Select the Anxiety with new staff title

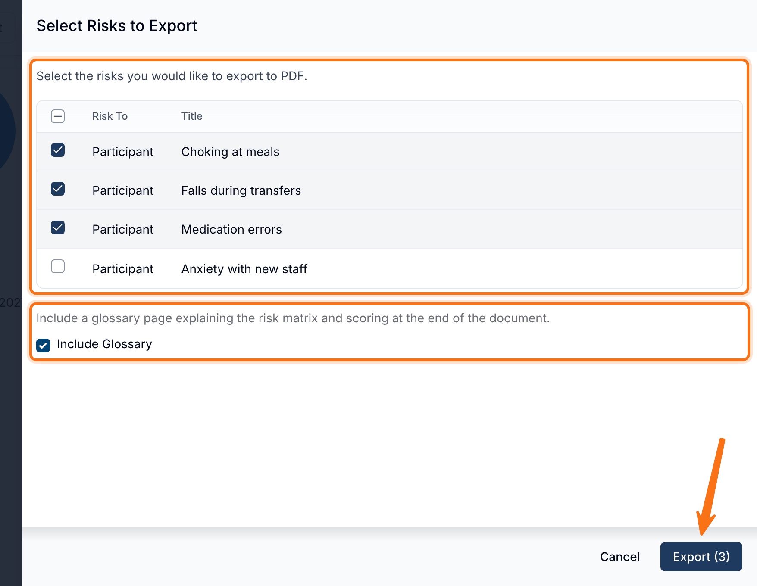244,269
